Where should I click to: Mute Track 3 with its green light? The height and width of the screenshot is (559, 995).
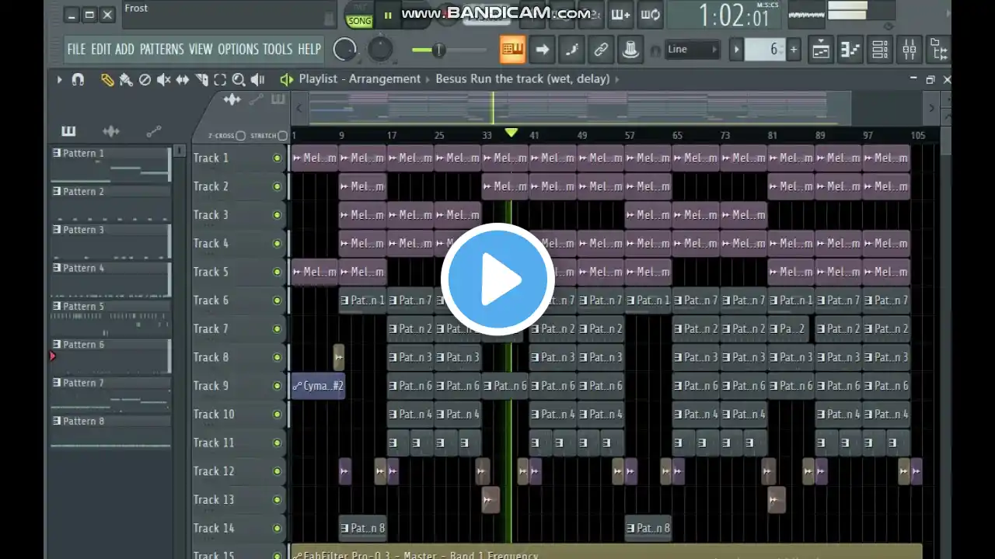click(x=277, y=215)
